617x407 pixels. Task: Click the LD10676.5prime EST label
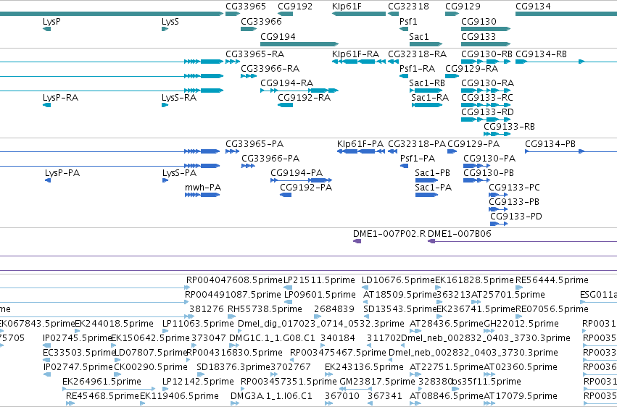398,280
